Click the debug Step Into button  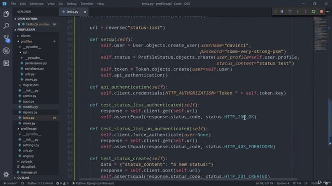click(298, 11)
